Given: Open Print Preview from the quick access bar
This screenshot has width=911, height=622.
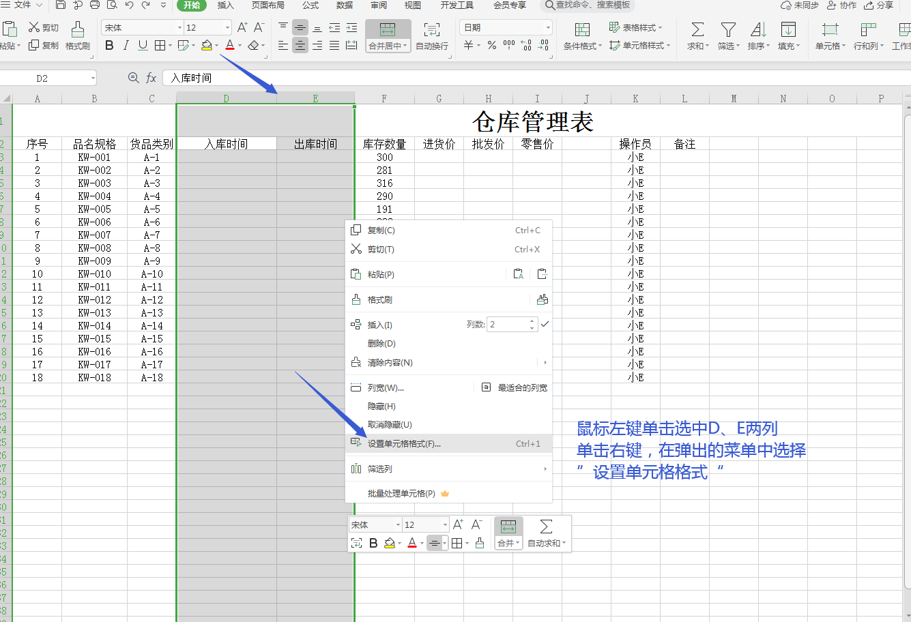Looking at the screenshot, I should 112,5.
